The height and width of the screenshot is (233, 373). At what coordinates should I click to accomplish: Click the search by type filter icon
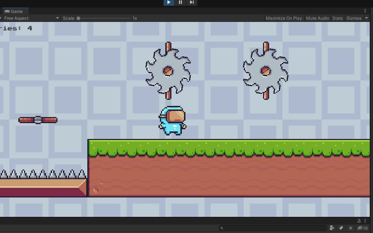tap(331, 228)
